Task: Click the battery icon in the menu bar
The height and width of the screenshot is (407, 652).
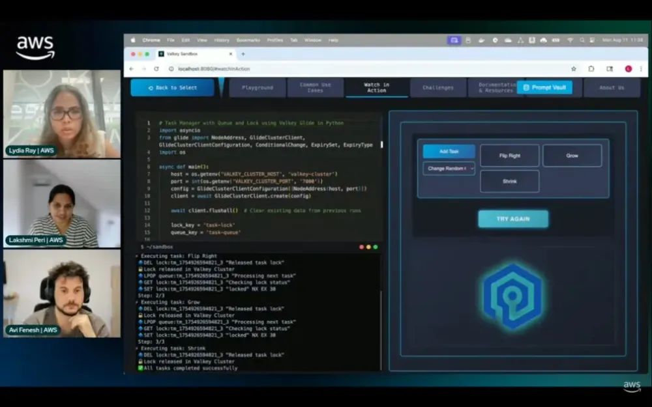Action: [556, 40]
